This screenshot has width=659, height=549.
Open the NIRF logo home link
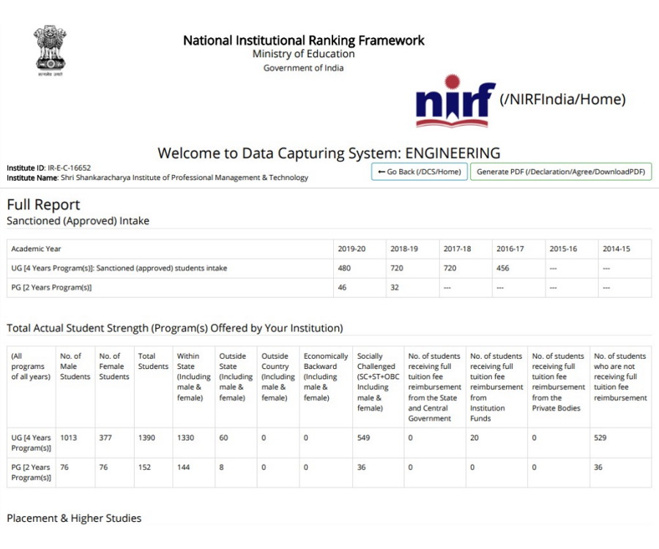tap(455, 101)
